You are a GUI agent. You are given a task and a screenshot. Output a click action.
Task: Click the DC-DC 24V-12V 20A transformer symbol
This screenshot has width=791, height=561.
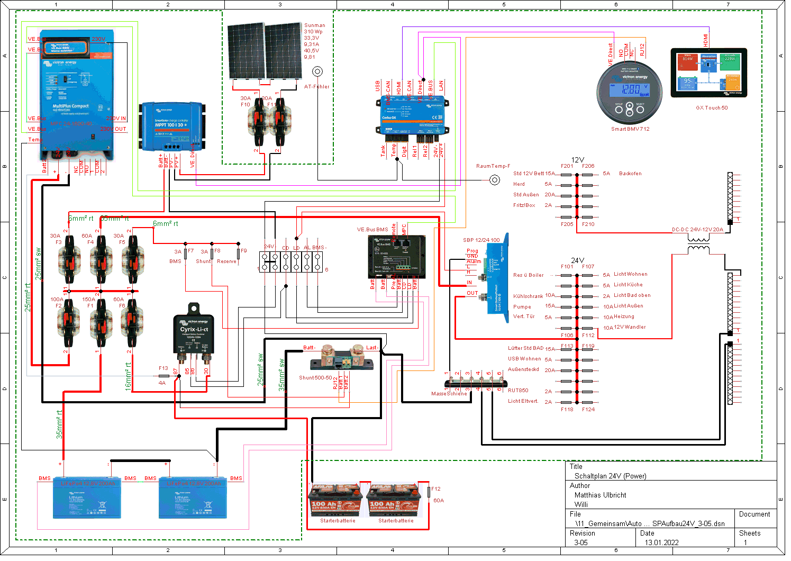(698, 243)
